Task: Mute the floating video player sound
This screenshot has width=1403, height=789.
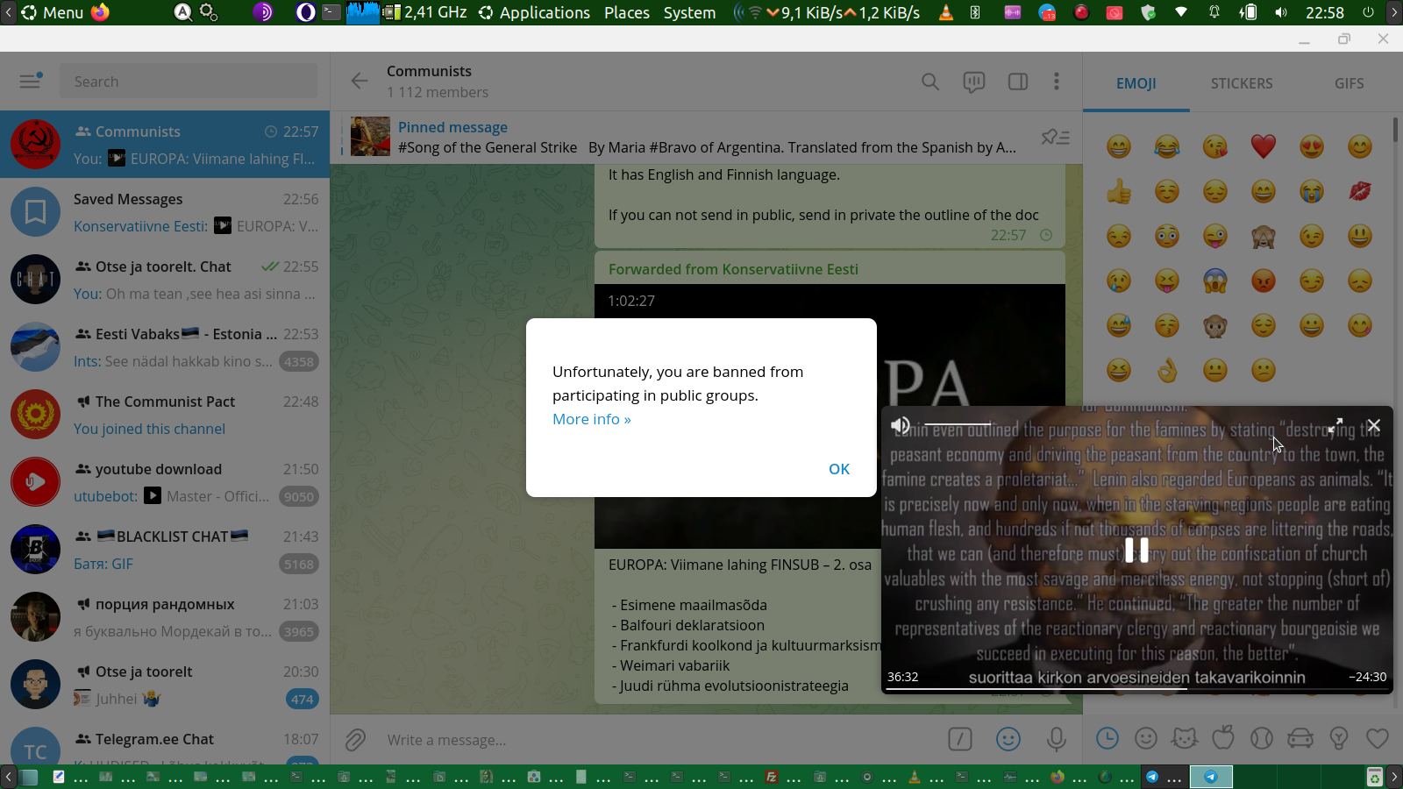Action: click(901, 425)
